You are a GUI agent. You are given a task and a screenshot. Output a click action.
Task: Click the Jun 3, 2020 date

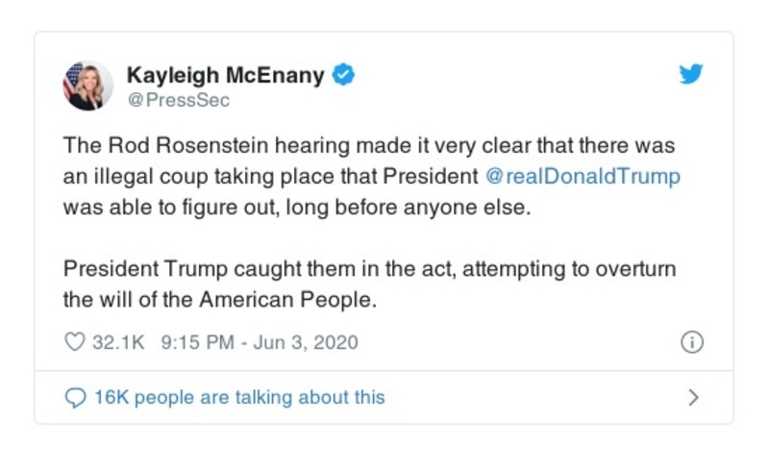pyautogui.click(x=306, y=342)
